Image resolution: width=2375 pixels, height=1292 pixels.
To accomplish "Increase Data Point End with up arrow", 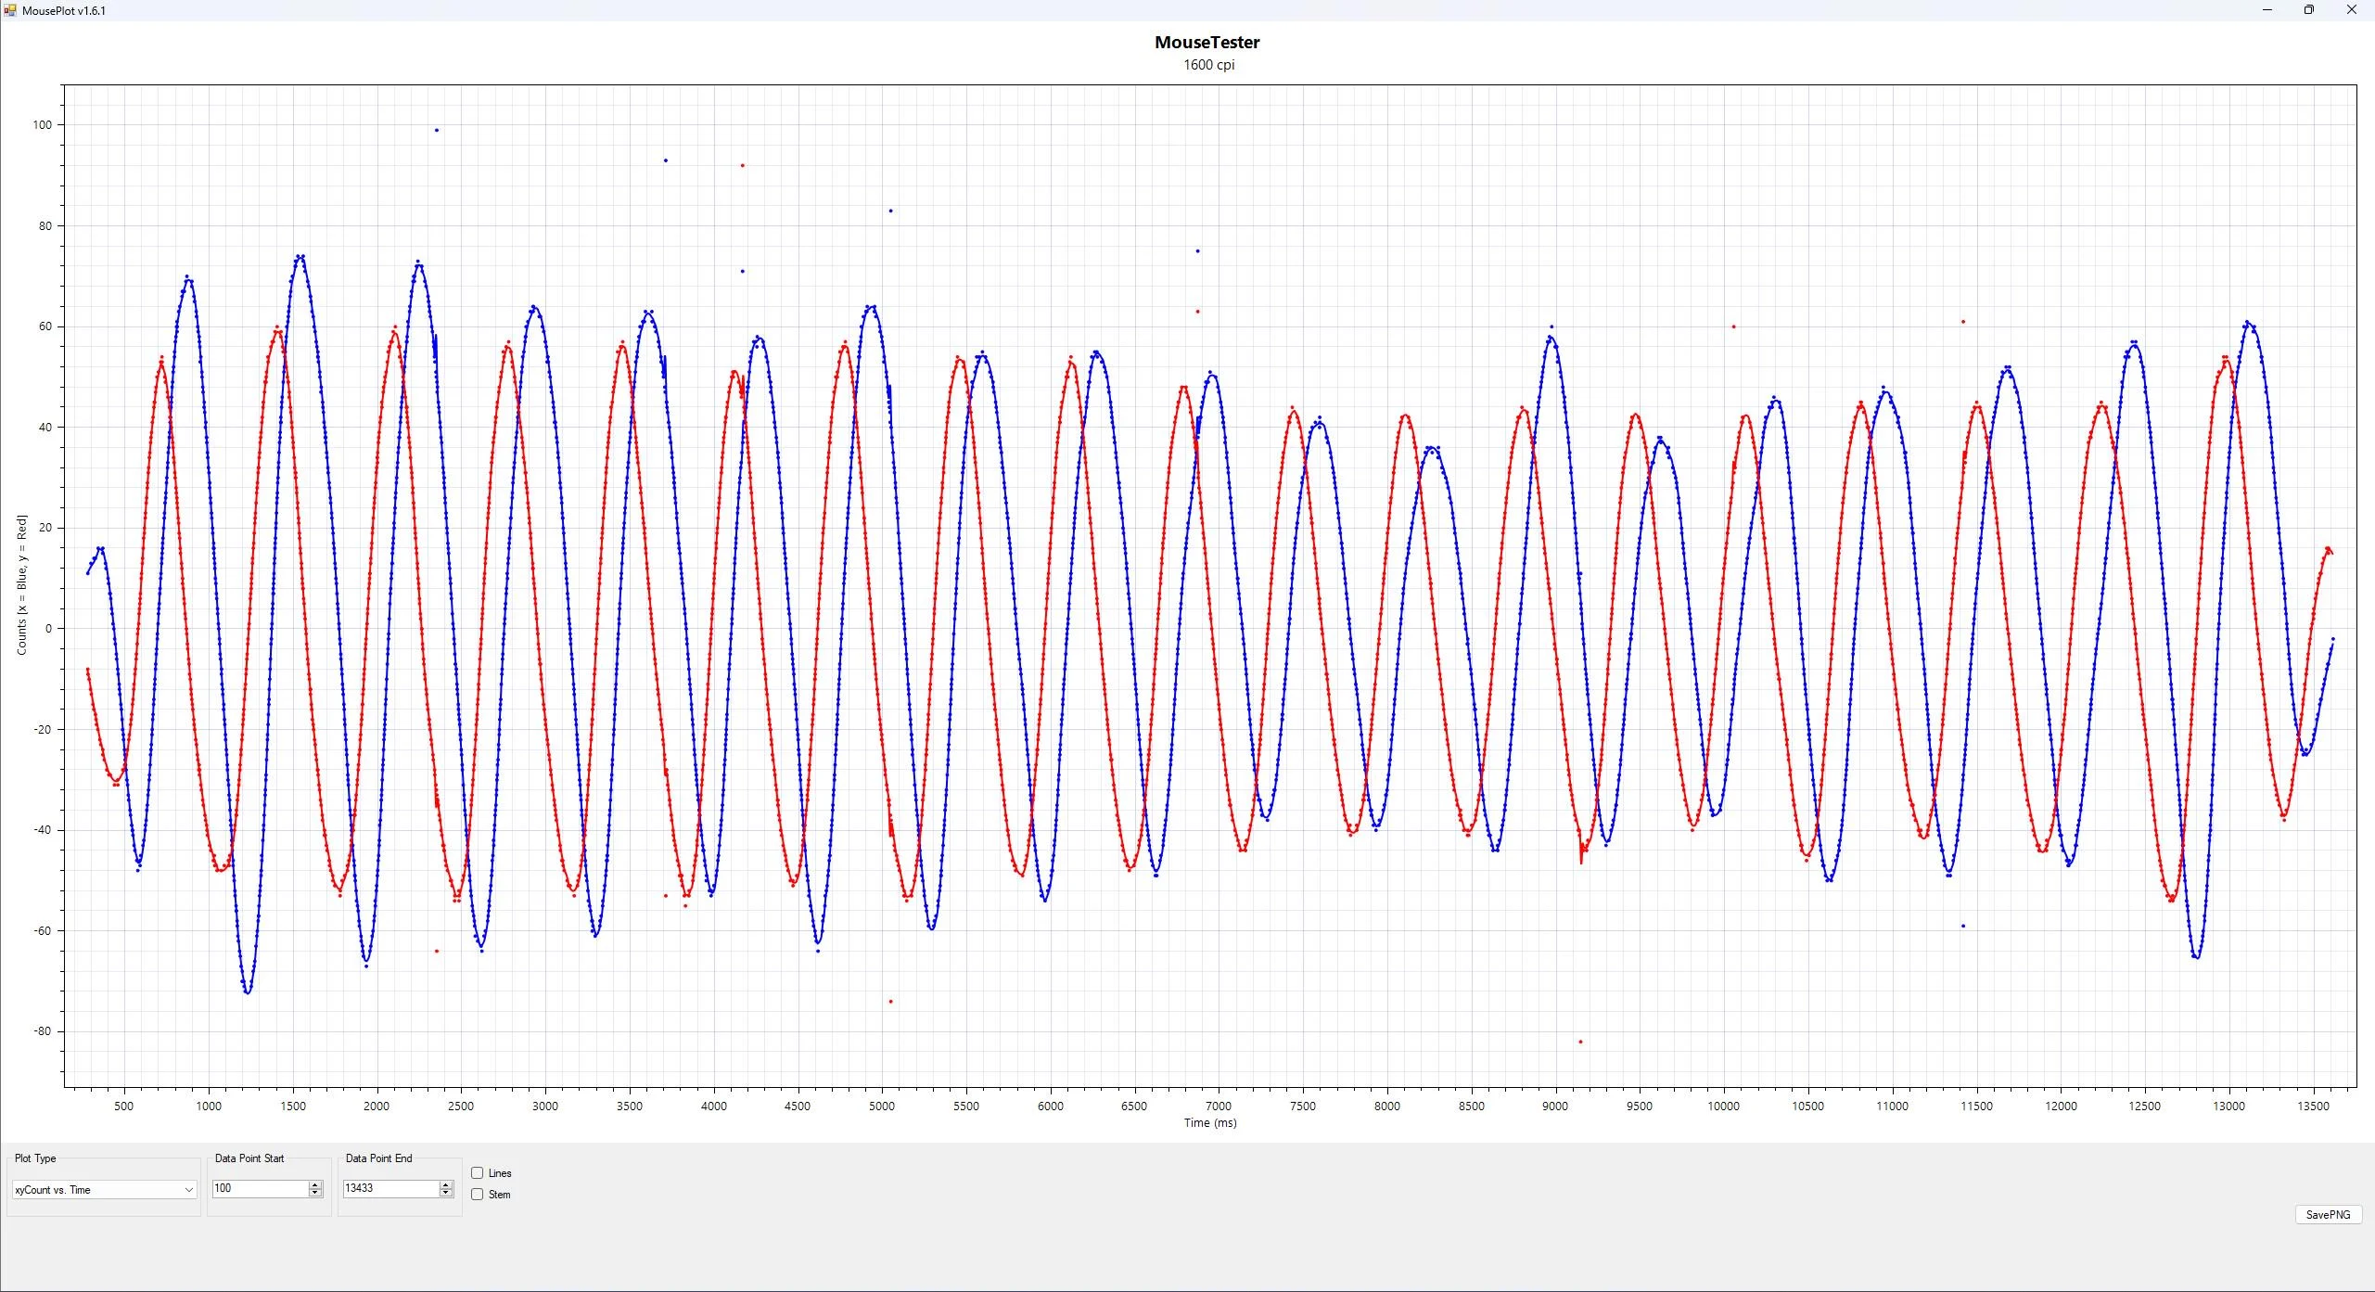I will pyautogui.click(x=446, y=1184).
